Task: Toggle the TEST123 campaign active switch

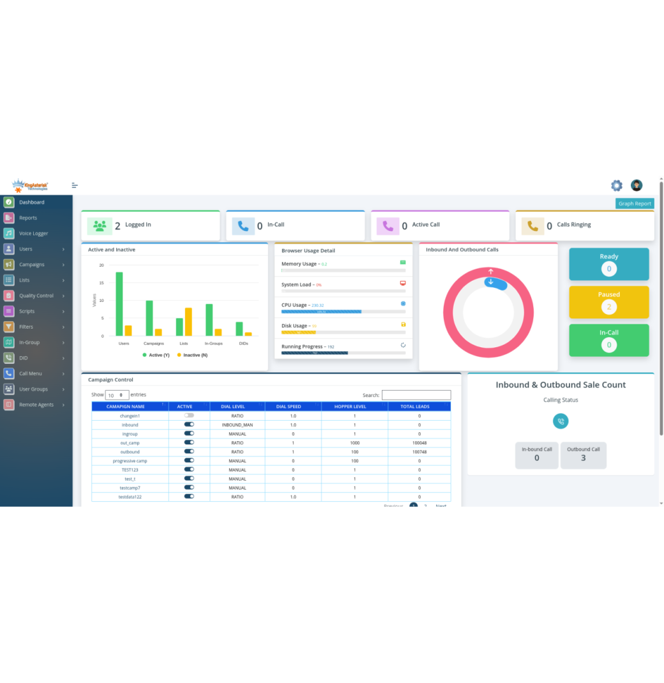Action: (189, 470)
